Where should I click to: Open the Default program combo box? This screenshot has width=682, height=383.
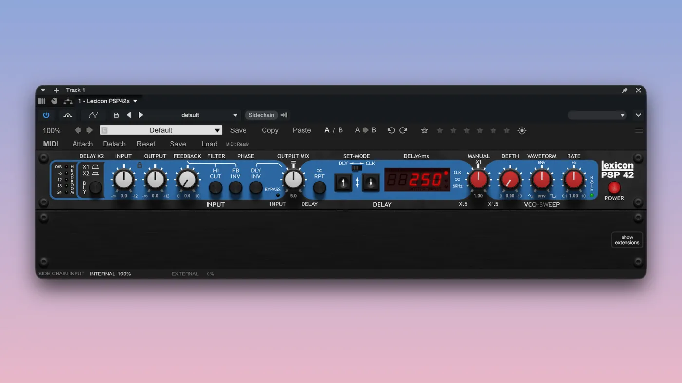click(x=161, y=130)
